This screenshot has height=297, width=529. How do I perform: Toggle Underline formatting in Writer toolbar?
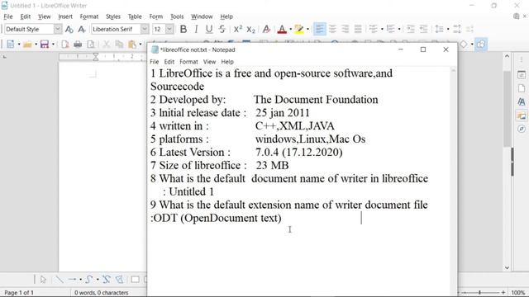click(x=209, y=30)
